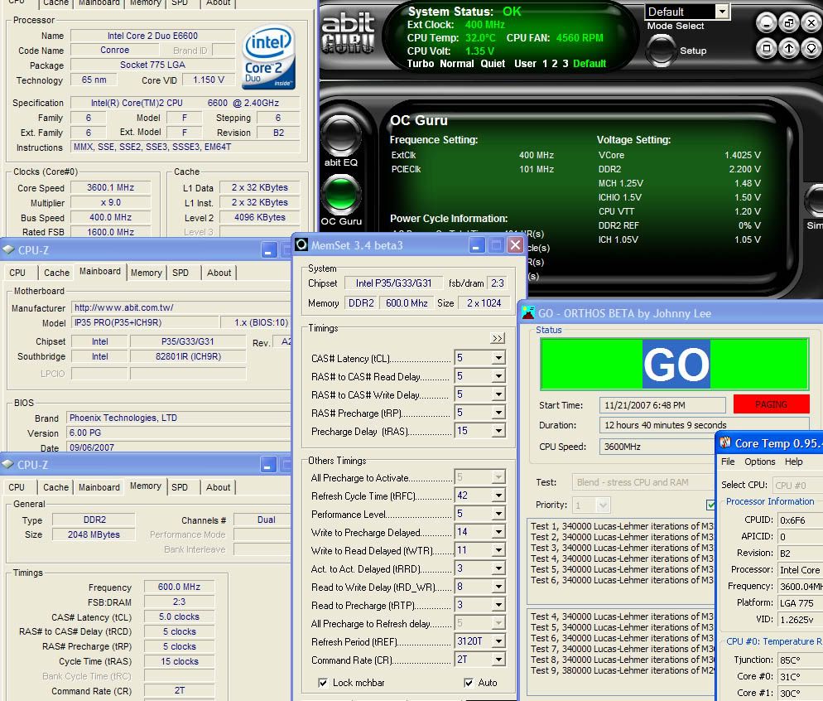Open the Refresh Cycle Time (tRFC) dropdown
Viewport: 823px width, 701px height.
[498, 496]
